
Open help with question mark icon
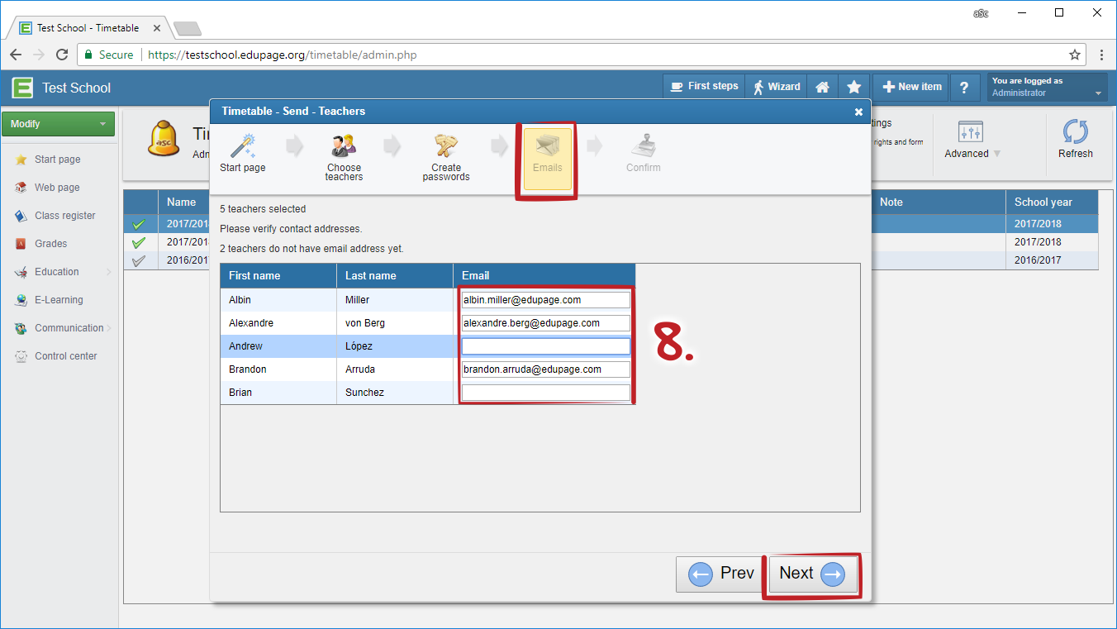pyautogui.click(x=964, y=87)
